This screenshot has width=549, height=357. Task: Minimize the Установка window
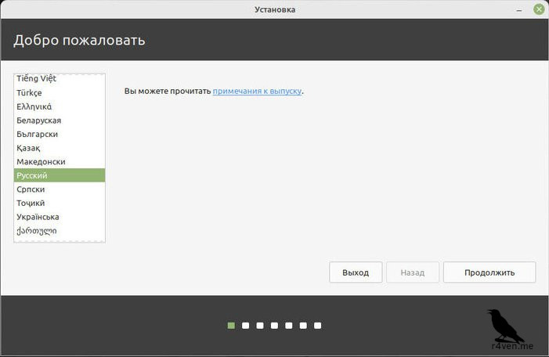click(522, 9)
